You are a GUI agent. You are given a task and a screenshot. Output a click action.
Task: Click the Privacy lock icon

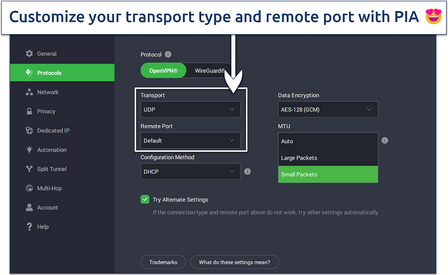coord(29,111)
